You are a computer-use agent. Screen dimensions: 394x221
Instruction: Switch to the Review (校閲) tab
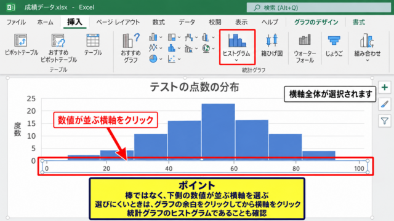tap(215, 22)
